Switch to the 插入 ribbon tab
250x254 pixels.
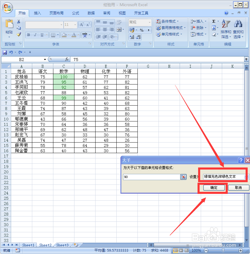(38, 13)
